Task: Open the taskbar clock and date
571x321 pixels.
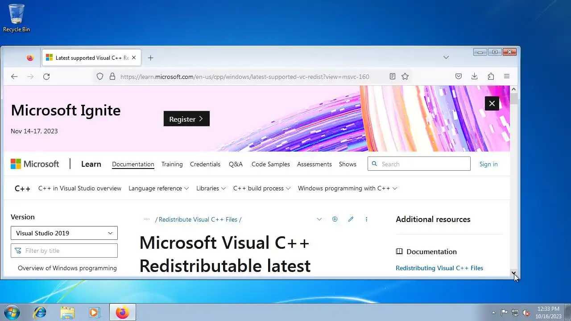Action: click(548, 313)
